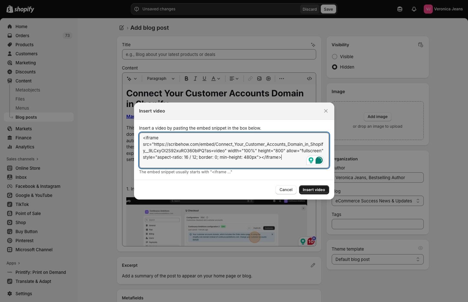
Task: Click the Shopify logo
Action: pos(20,9)
